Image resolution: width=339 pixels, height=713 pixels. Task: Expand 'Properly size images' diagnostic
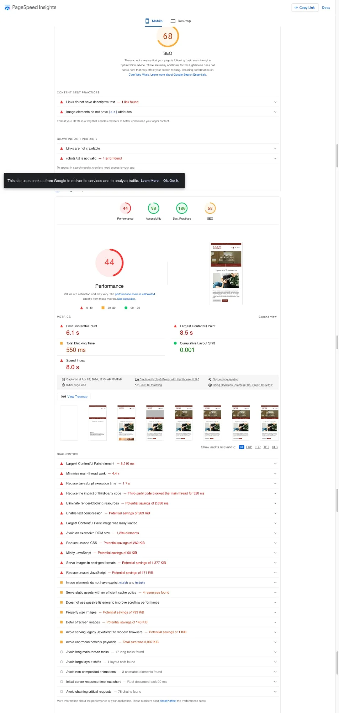point(168,612)
